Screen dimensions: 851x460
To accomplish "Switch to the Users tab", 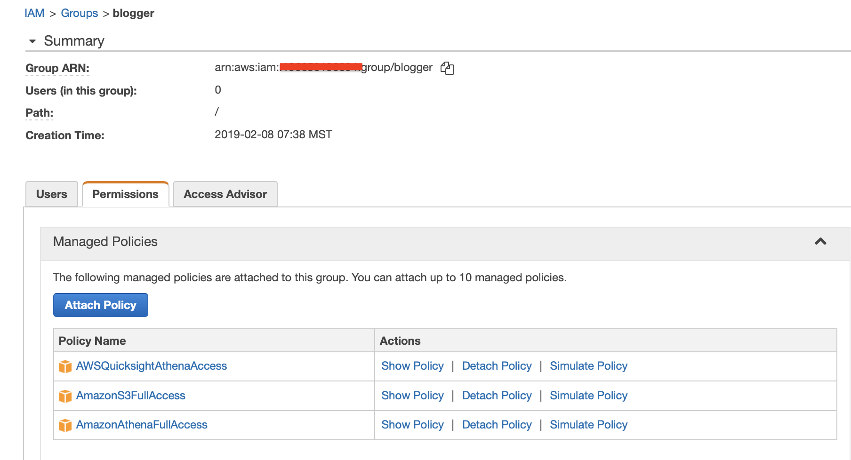I will (52, 194).
